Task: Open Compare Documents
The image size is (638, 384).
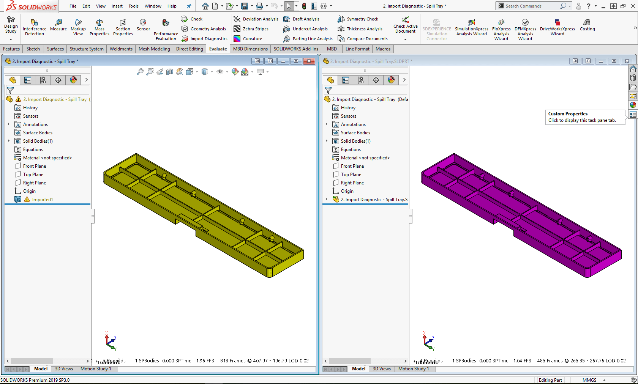Action: coord(363,39)
